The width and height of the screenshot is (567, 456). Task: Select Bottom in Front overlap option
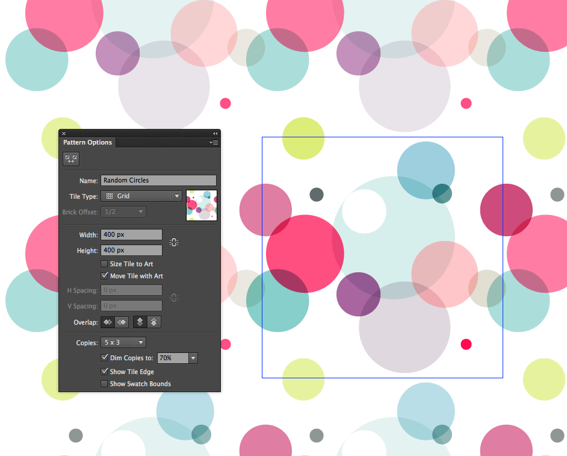click(154, 322)
